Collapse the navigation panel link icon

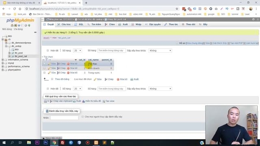tap(35, 32)
